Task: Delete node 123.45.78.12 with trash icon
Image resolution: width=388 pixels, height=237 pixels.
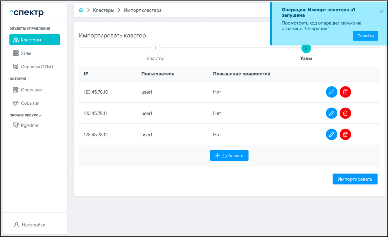Action: pyautogui.click(x=345, y=135)
